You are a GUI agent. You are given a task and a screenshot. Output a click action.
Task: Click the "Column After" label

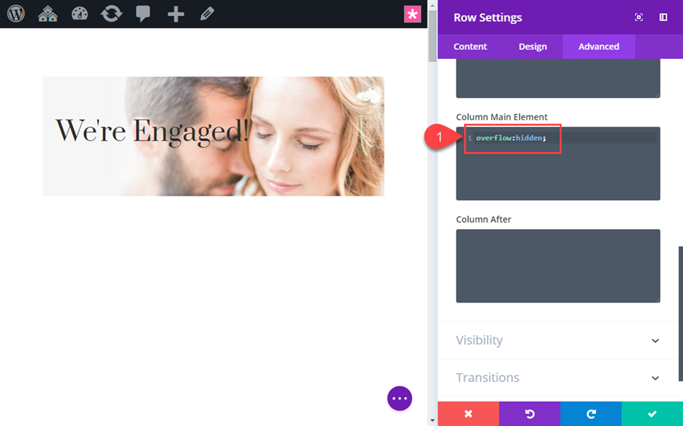click(x=484, y=220)
